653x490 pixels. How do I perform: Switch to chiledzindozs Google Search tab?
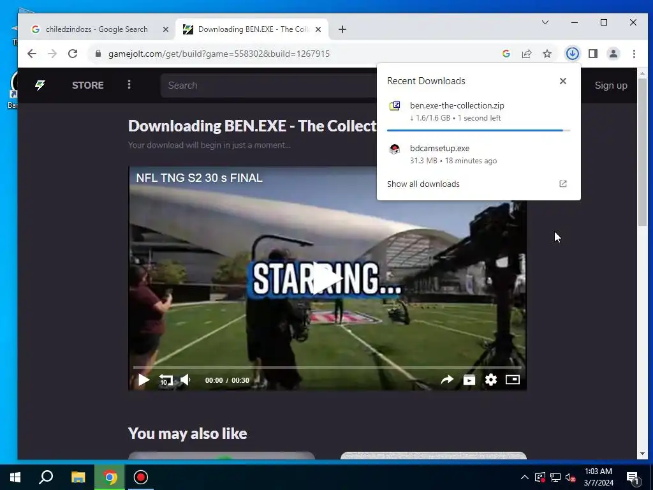(97, 29)
